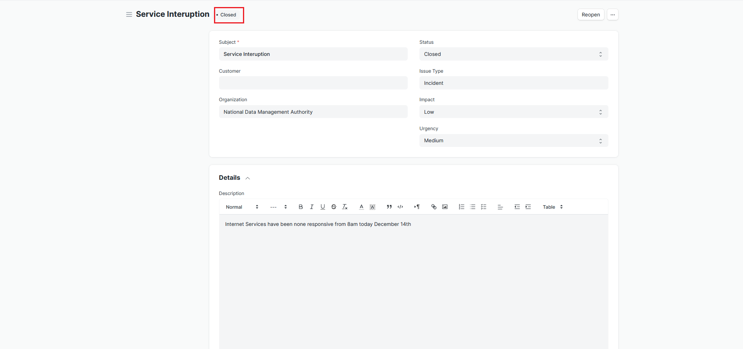Apply underline formatting in the editor

(322, 207)
